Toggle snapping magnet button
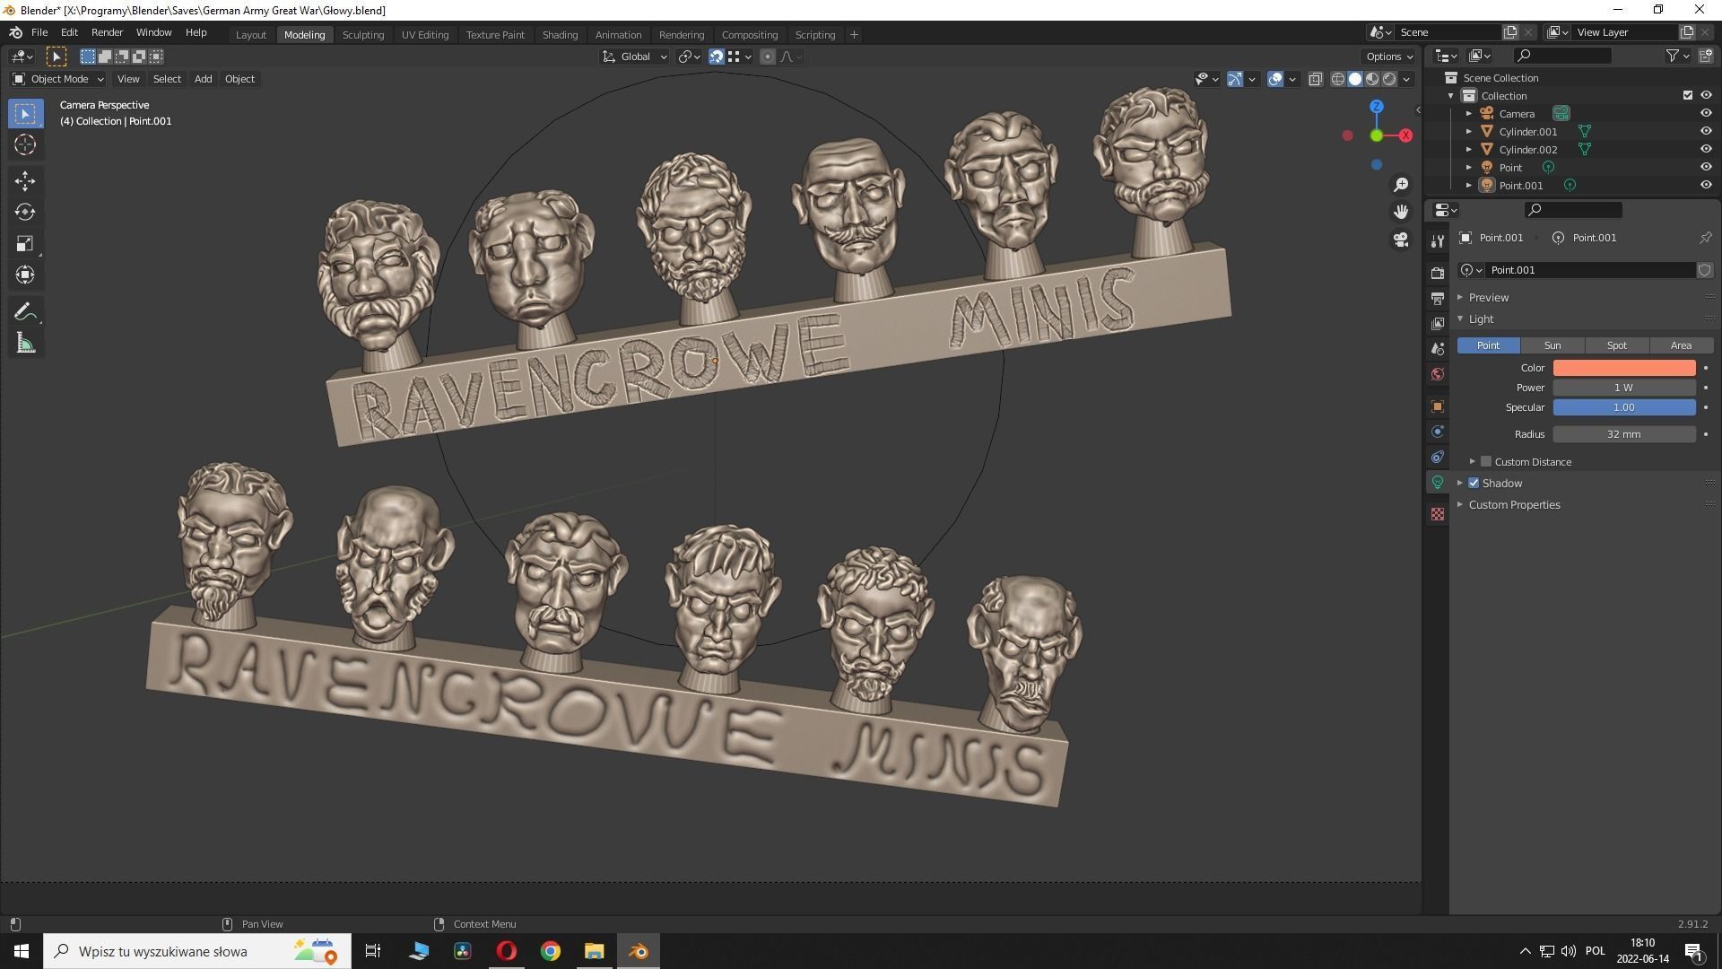The height and width of the screenshot is (969, 1722). pos(717,57)
